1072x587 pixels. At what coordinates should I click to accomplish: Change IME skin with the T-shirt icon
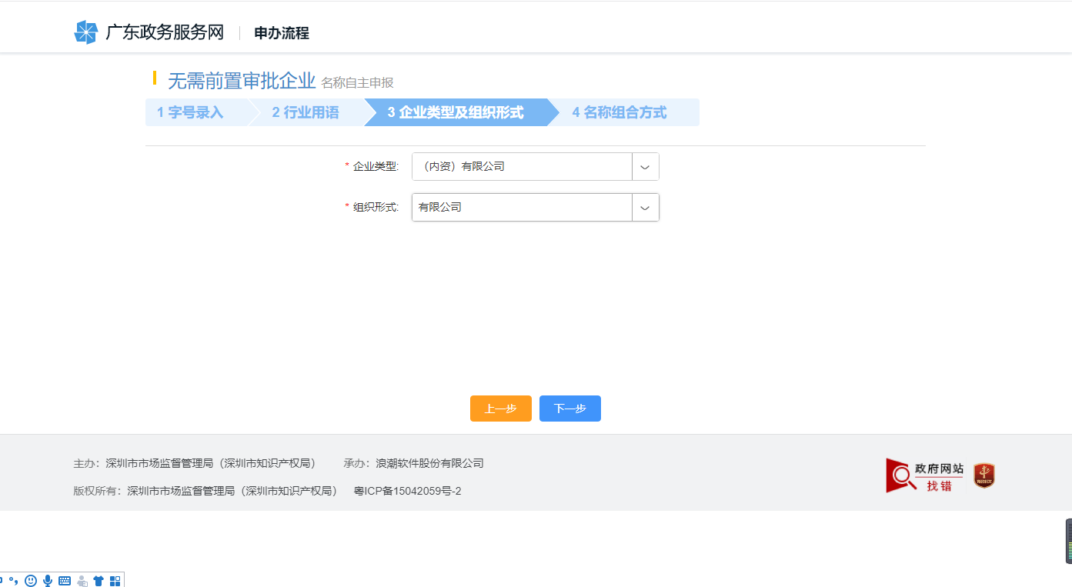click(x=98, y=580)
